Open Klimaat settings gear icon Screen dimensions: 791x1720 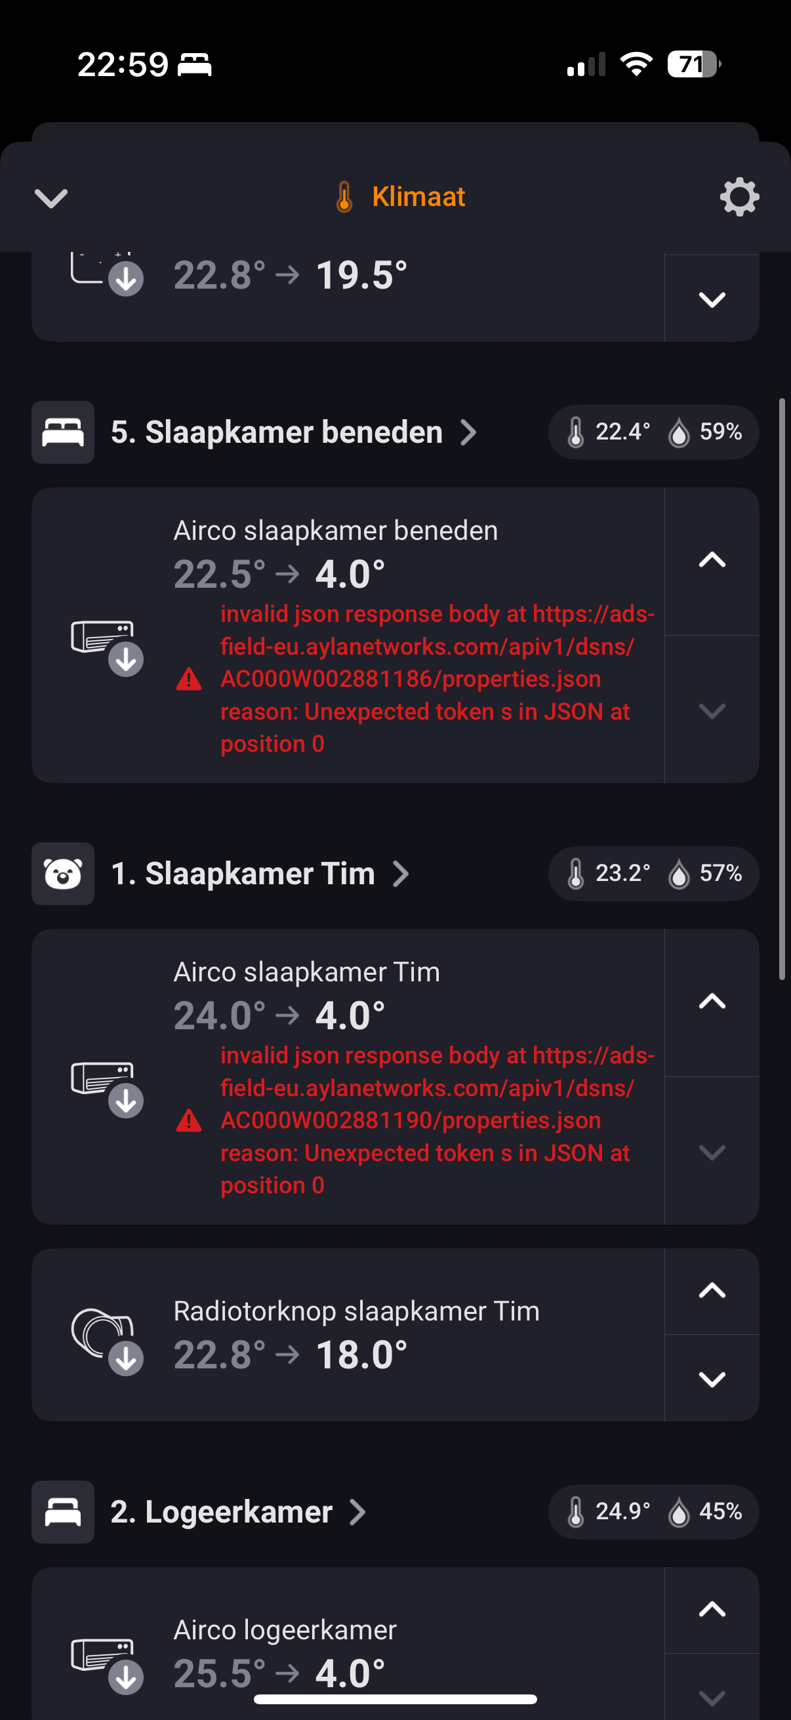739,197
